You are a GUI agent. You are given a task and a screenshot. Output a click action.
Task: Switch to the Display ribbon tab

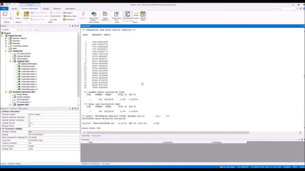click(46, 9)
